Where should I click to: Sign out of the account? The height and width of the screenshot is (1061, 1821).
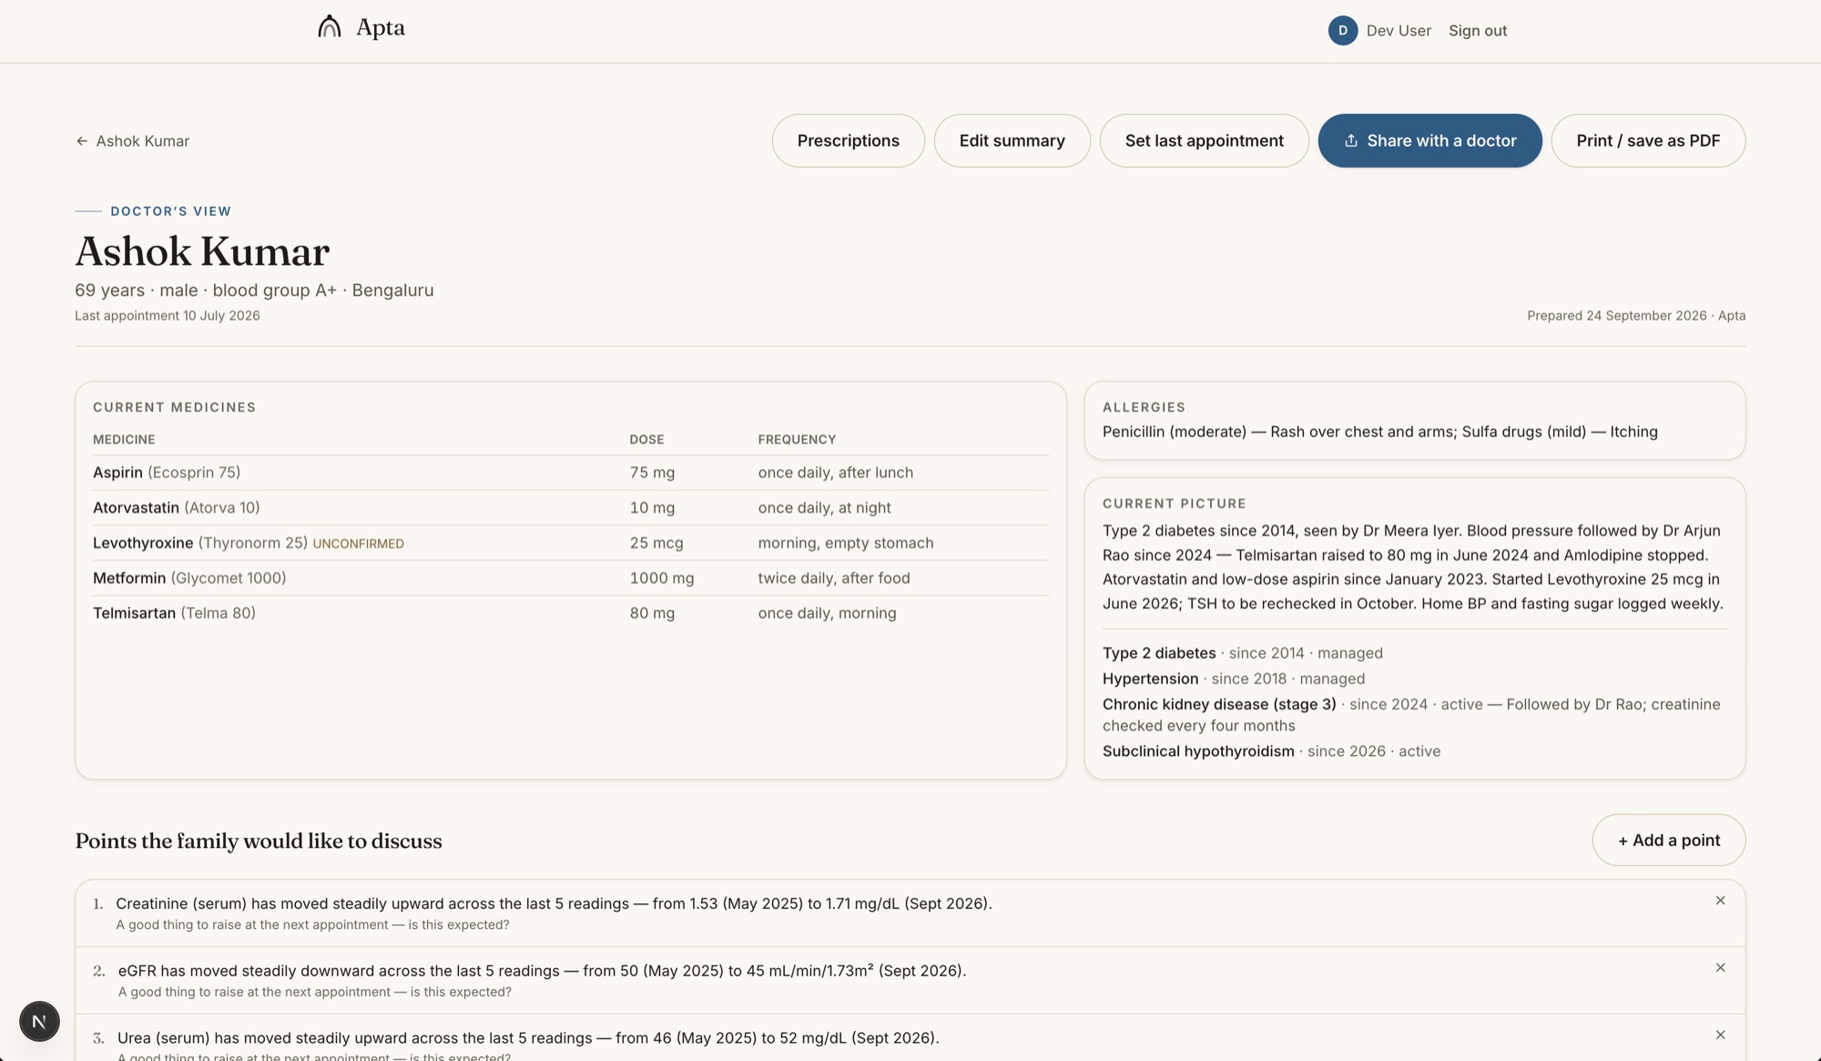(x=1478, y=31)
